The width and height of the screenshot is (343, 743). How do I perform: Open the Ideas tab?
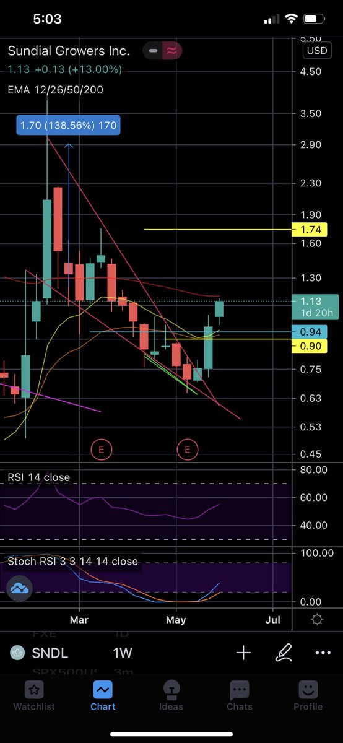click(171, 696)
